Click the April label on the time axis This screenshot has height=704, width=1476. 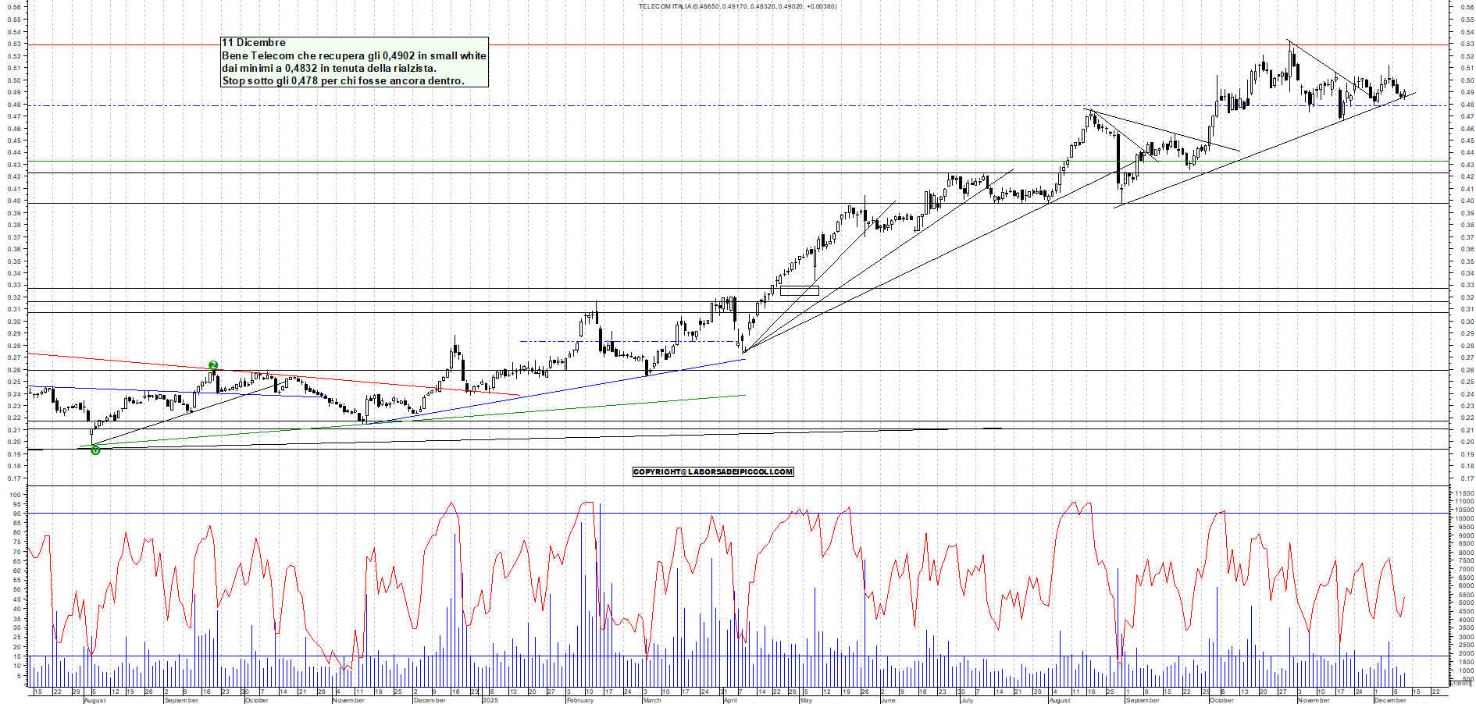pos(730,700)
